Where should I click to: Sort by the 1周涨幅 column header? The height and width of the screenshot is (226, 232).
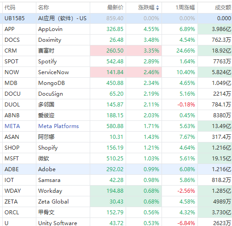pos(185,8)
